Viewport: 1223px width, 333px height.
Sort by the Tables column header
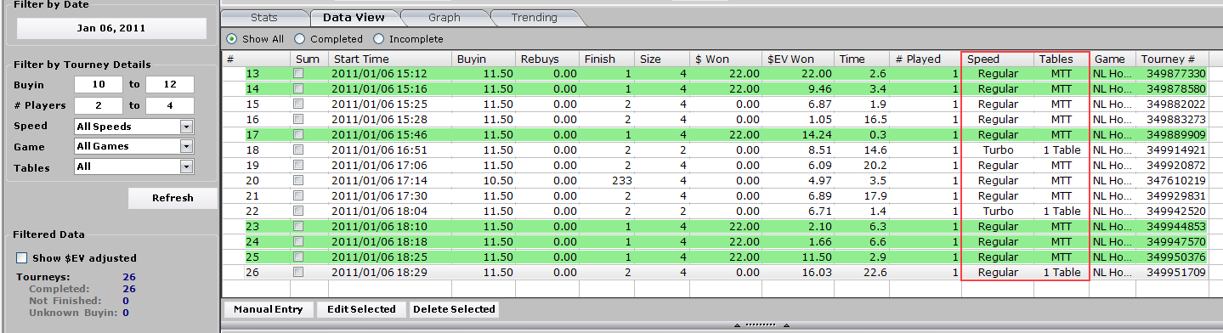tap(1062, 59)
